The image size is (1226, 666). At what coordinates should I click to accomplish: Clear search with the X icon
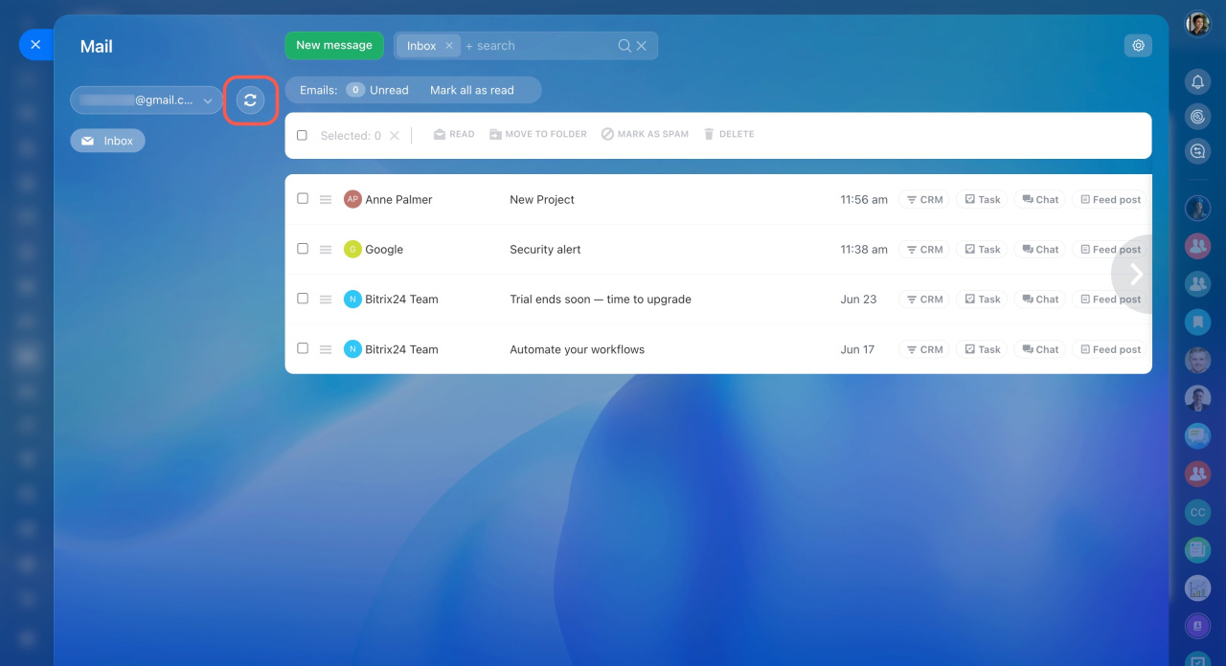coord(642,46)
